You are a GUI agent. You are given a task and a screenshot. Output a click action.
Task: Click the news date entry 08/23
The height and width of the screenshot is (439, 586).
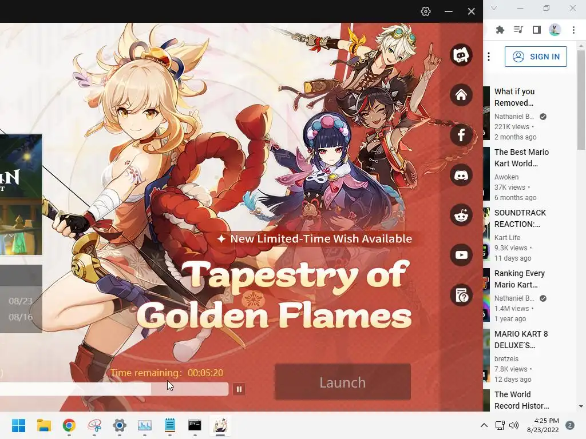click(21, 301)
